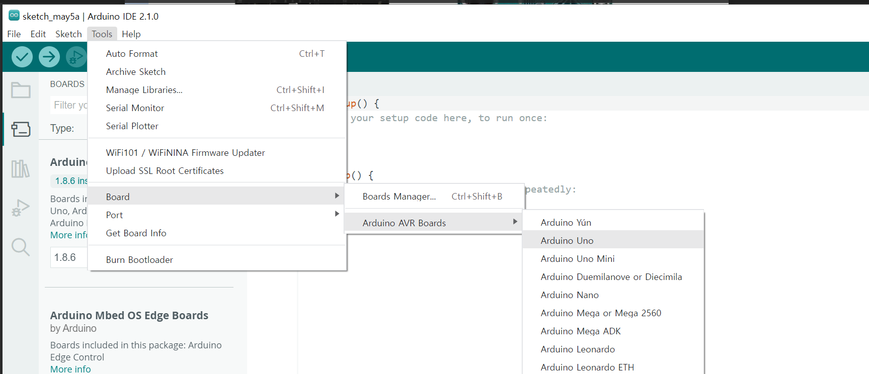869x374 pixels.
Task: Open the Help menu
Action: point(131,34)
